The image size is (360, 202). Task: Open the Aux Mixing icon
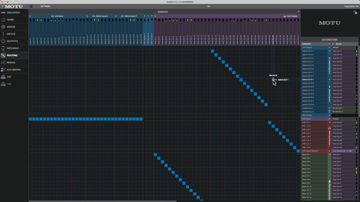tap(3, 70)
